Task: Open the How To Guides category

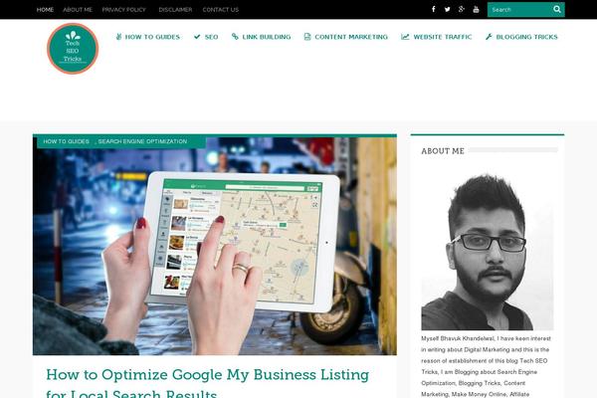Action: coord(152,37)
